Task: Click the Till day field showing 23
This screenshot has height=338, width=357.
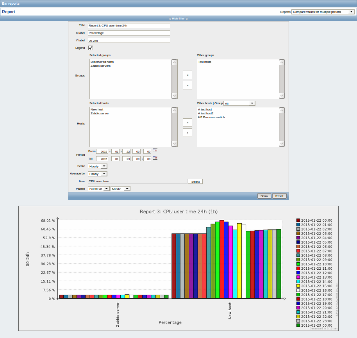Action: [127, 159]
